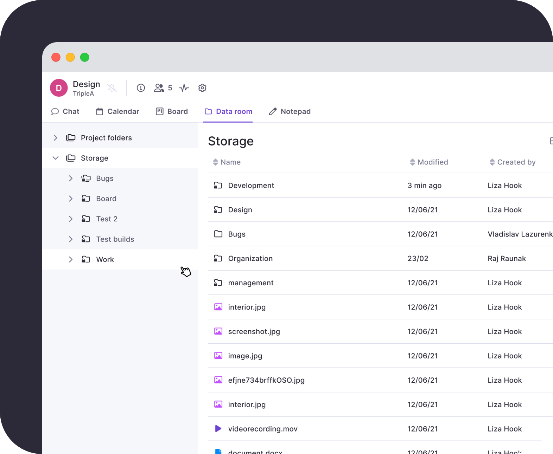Image resolution: width=553 pixels, height=454 pixels.
Task: Click the Work locked folder icon in sidebar
Action: 86,259
